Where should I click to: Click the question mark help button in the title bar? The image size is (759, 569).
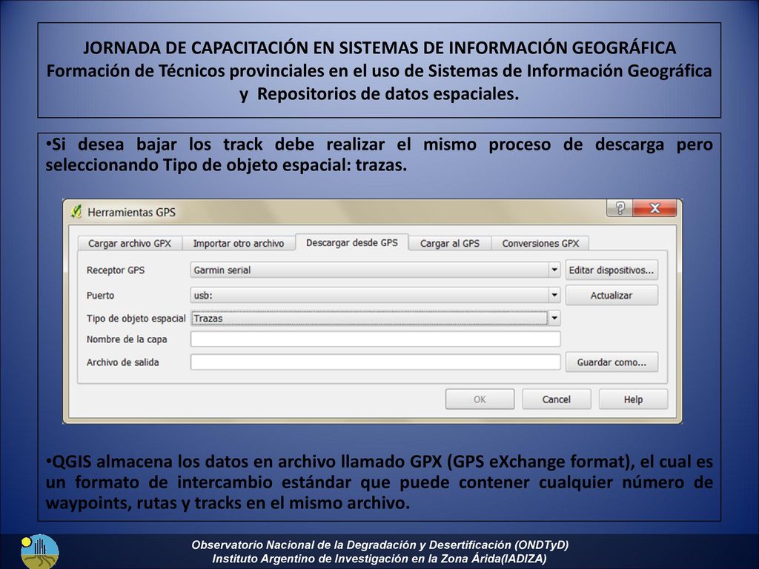click(619, 208)
